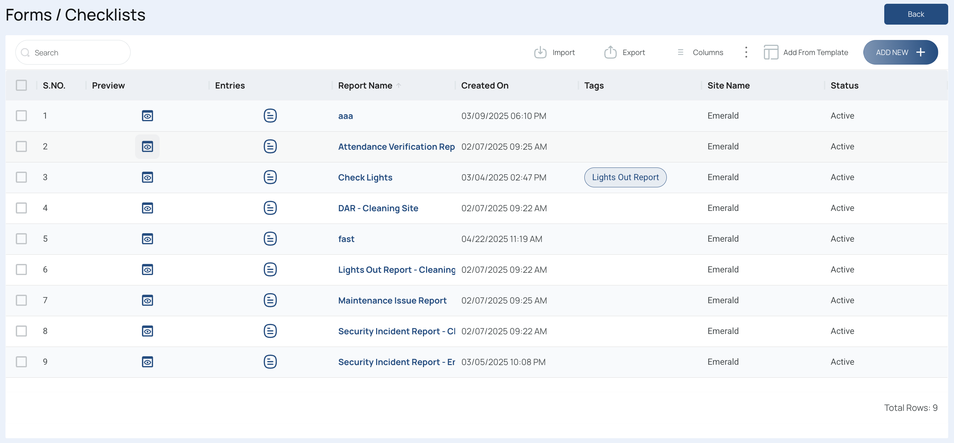Check the box for row 2 Attendance Verification
Image resolution: width=954 pixels, height=443 pixels.
click(22, 147)
